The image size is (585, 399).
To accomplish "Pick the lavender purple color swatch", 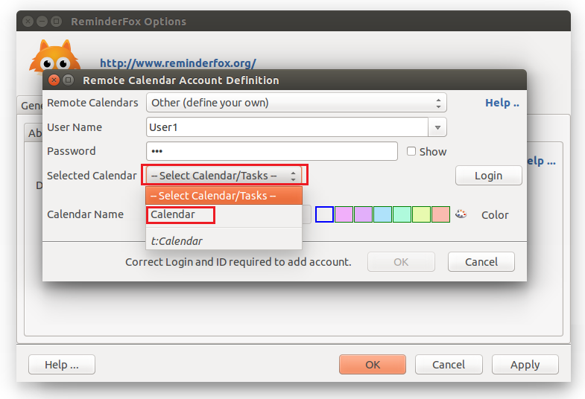I will pos(363,214).
